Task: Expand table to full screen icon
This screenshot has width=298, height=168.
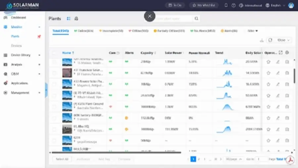Action: [280, 53]
